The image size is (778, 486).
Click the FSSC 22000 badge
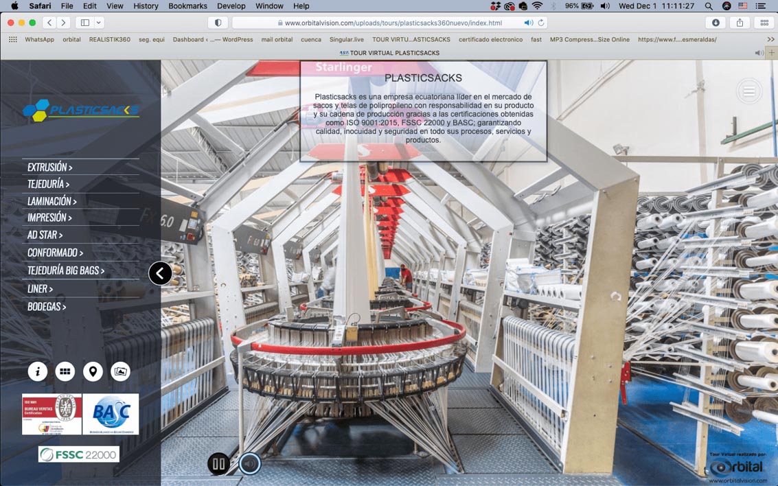[79, 454]
